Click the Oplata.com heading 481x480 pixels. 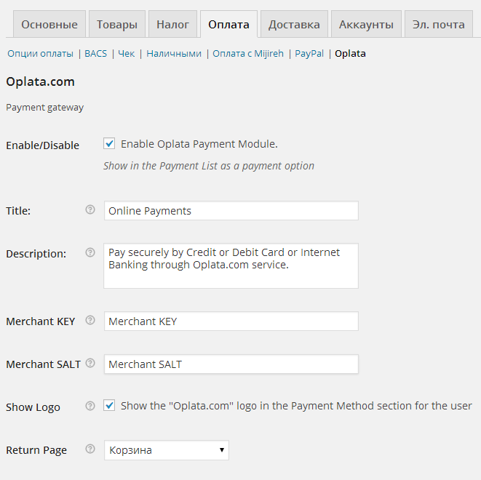(x=41, y=81)
